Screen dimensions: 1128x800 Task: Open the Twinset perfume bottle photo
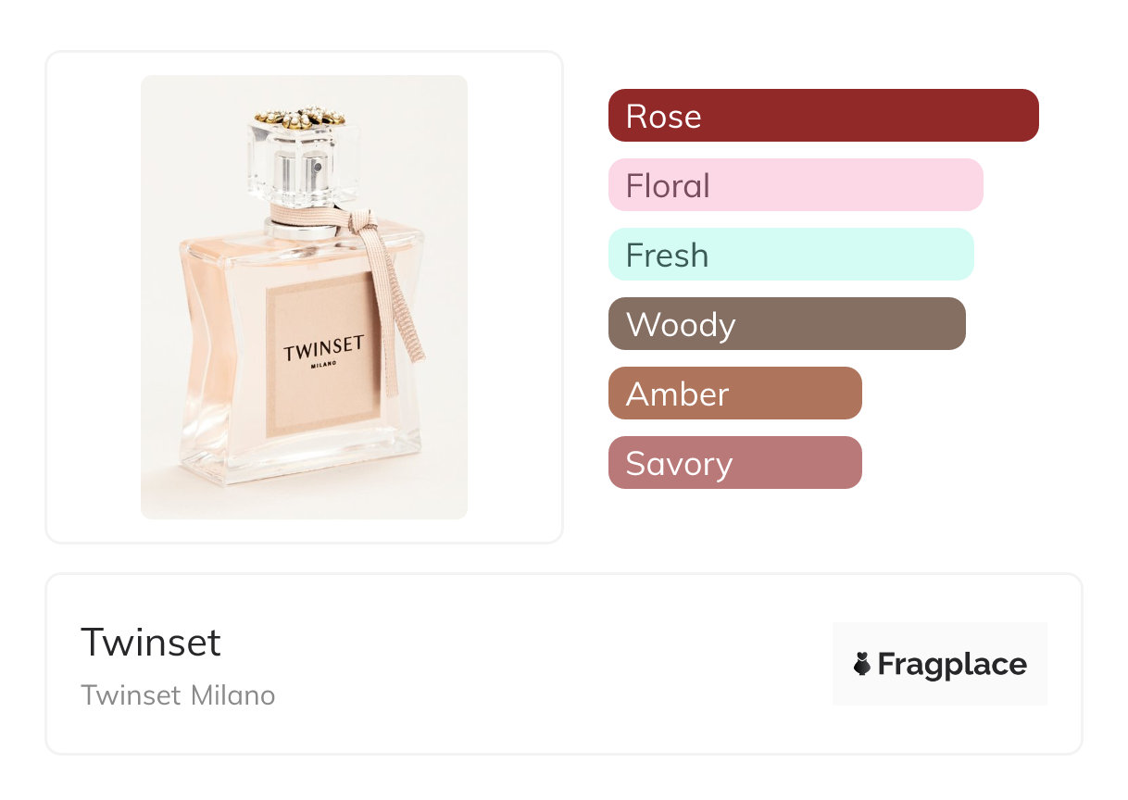coord(304,296)
